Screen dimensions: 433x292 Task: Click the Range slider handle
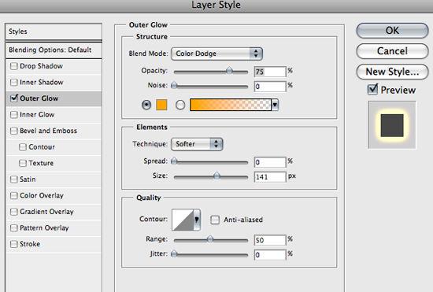point(210,239)
